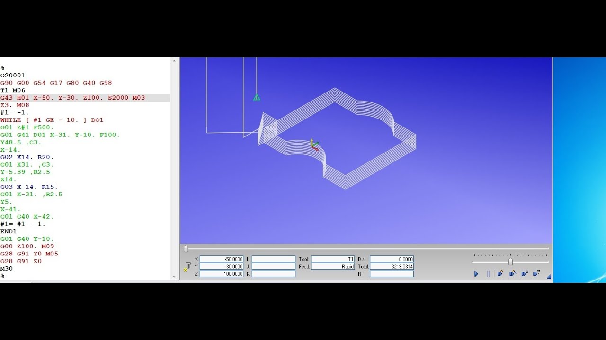Click the Feed field showing Rapid
Viewport: 606px width, 340px height.
tap(333, 266)
